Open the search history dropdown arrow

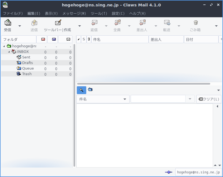pos(190,99)
